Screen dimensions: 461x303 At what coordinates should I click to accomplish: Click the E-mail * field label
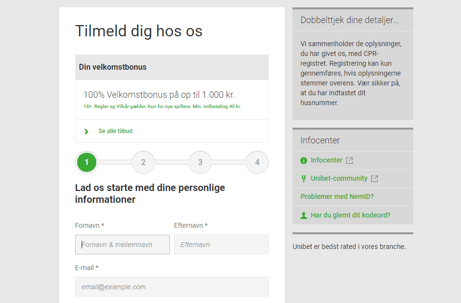(x=86, y=268)
